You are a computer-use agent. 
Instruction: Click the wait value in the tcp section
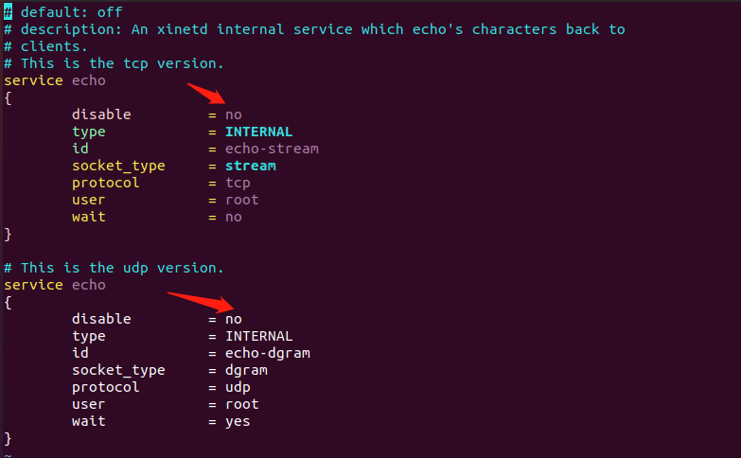pyautogui.click(x=233, y=217)
